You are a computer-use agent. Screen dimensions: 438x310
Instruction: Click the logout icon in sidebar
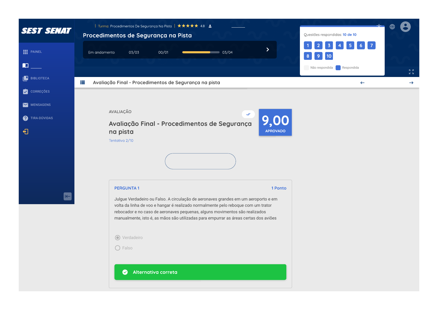(x=25, y=132)
